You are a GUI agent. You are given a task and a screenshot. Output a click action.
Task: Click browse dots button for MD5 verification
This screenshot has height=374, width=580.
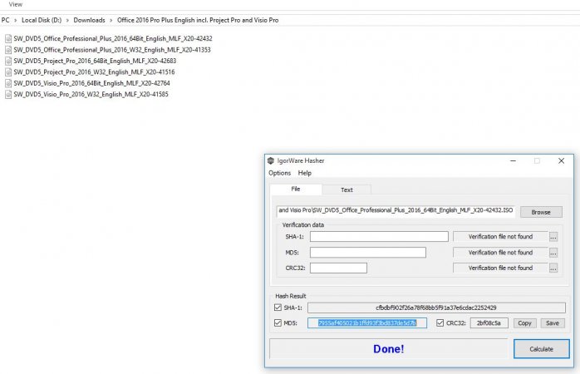pos(553,253)
